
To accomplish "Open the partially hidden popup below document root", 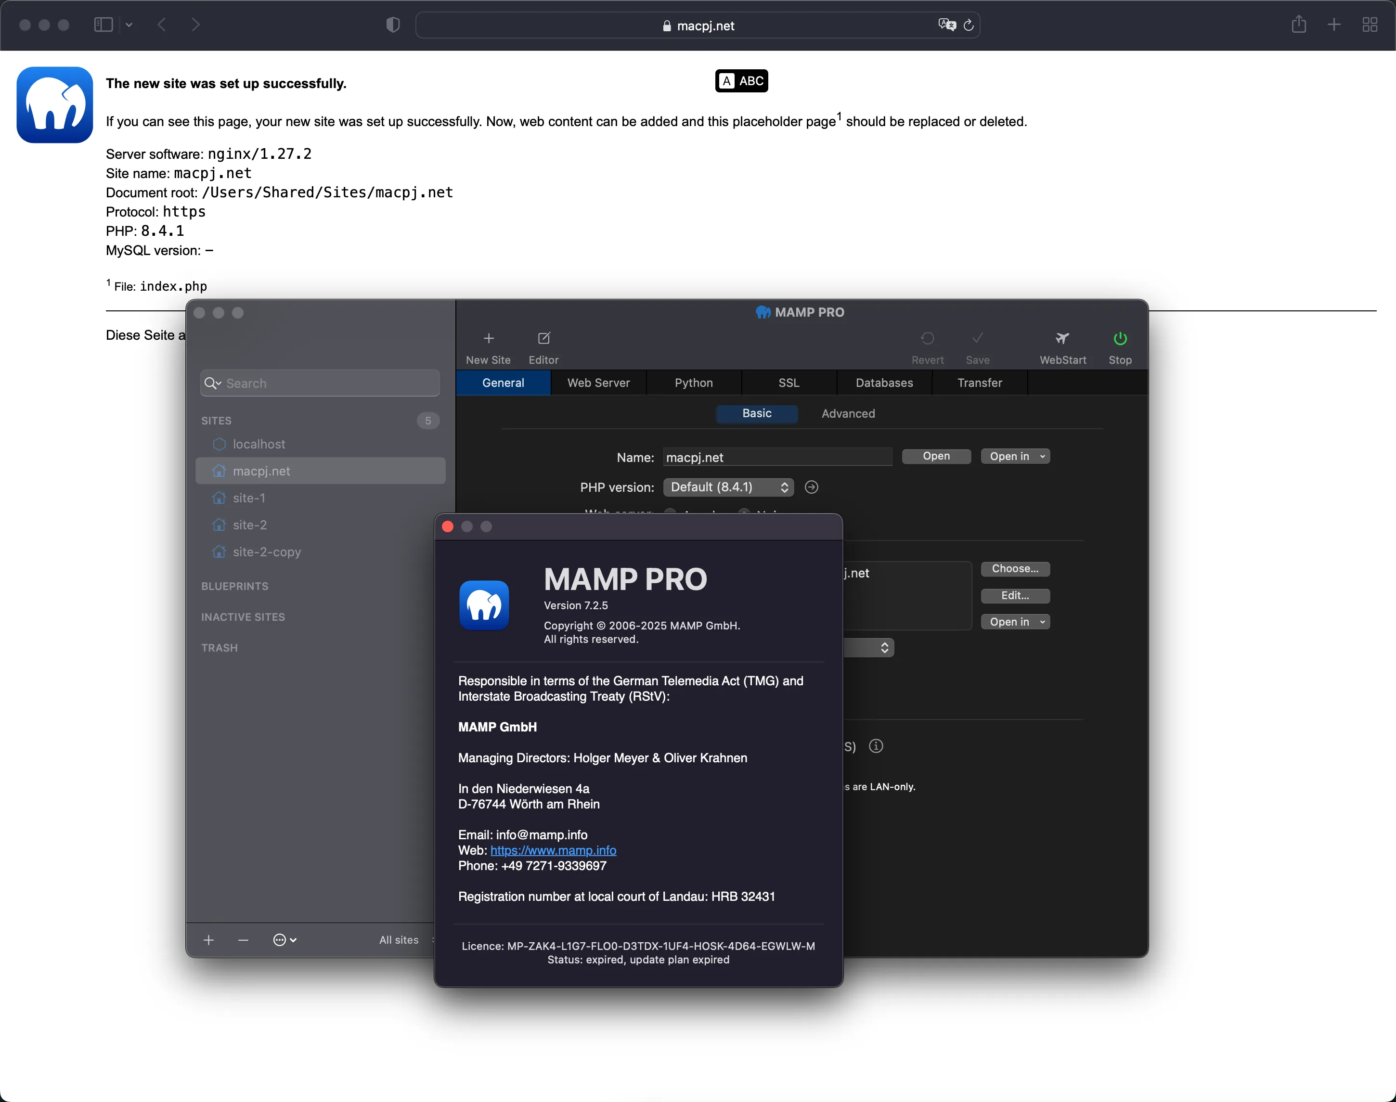I will pyautogui.click(x=869, y=648).
